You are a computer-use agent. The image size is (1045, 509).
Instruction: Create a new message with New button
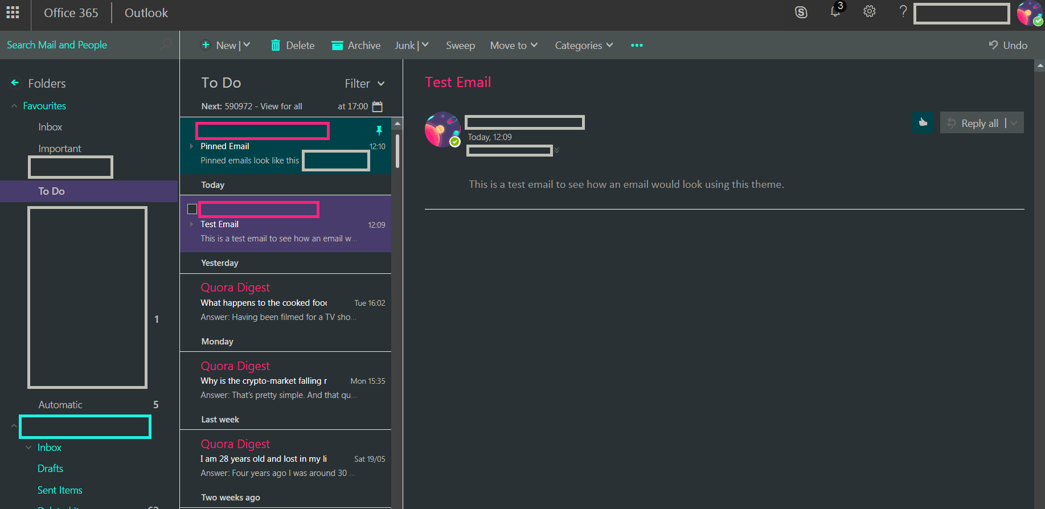point(219,45)
